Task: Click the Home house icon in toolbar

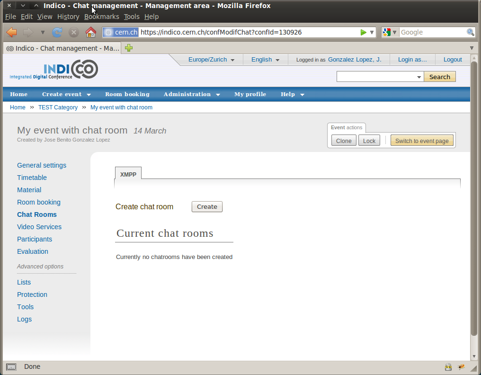Action: pos(90,32)
